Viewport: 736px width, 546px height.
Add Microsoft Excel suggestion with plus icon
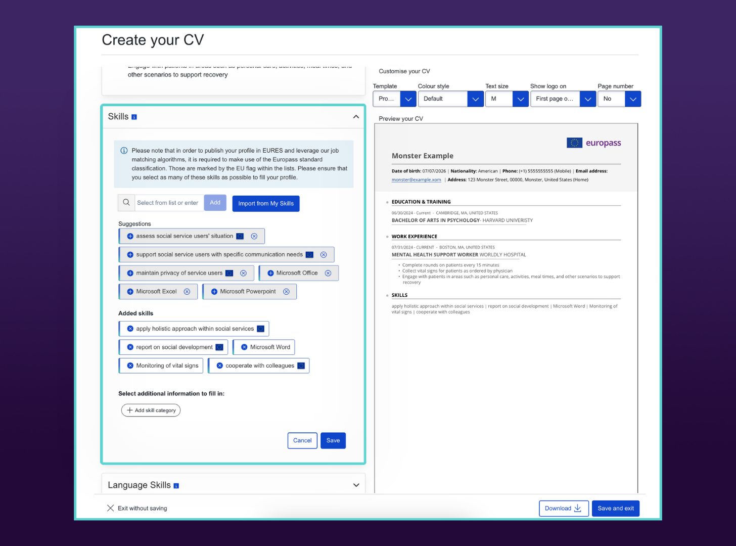tap(130, 292)
